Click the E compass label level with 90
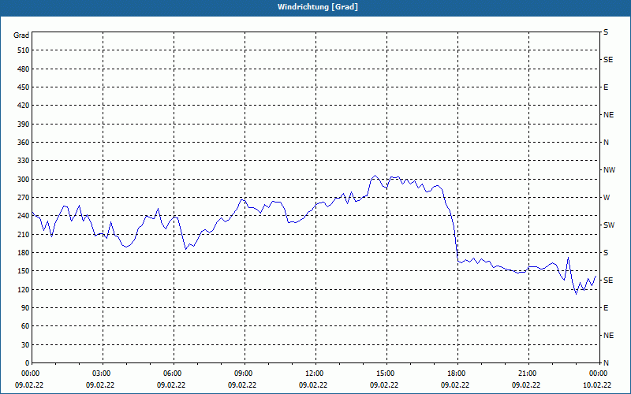This screenshot has height=394, width=631. click(x=606, y=308)
